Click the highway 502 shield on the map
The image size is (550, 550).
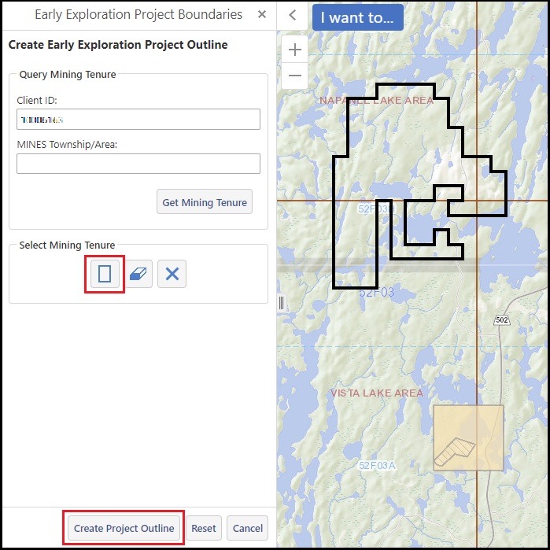(501, 319)
